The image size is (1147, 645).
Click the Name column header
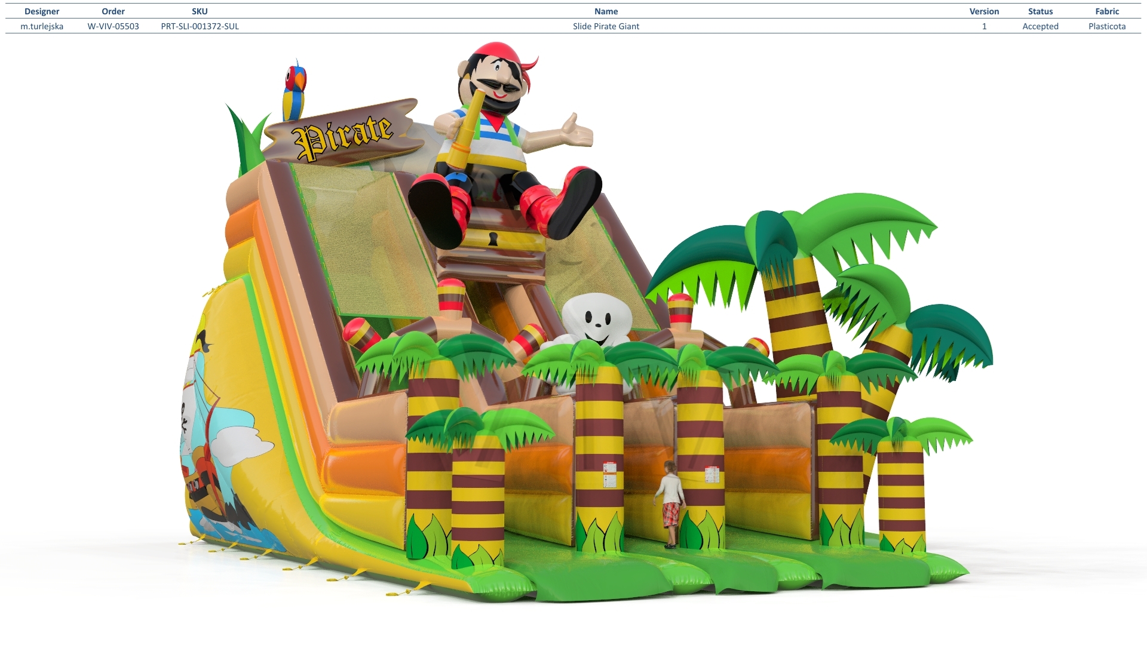(x=606, y=11)
